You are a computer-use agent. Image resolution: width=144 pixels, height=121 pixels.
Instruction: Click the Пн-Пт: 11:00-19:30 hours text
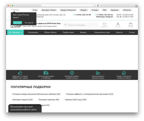tap(125, 15)
